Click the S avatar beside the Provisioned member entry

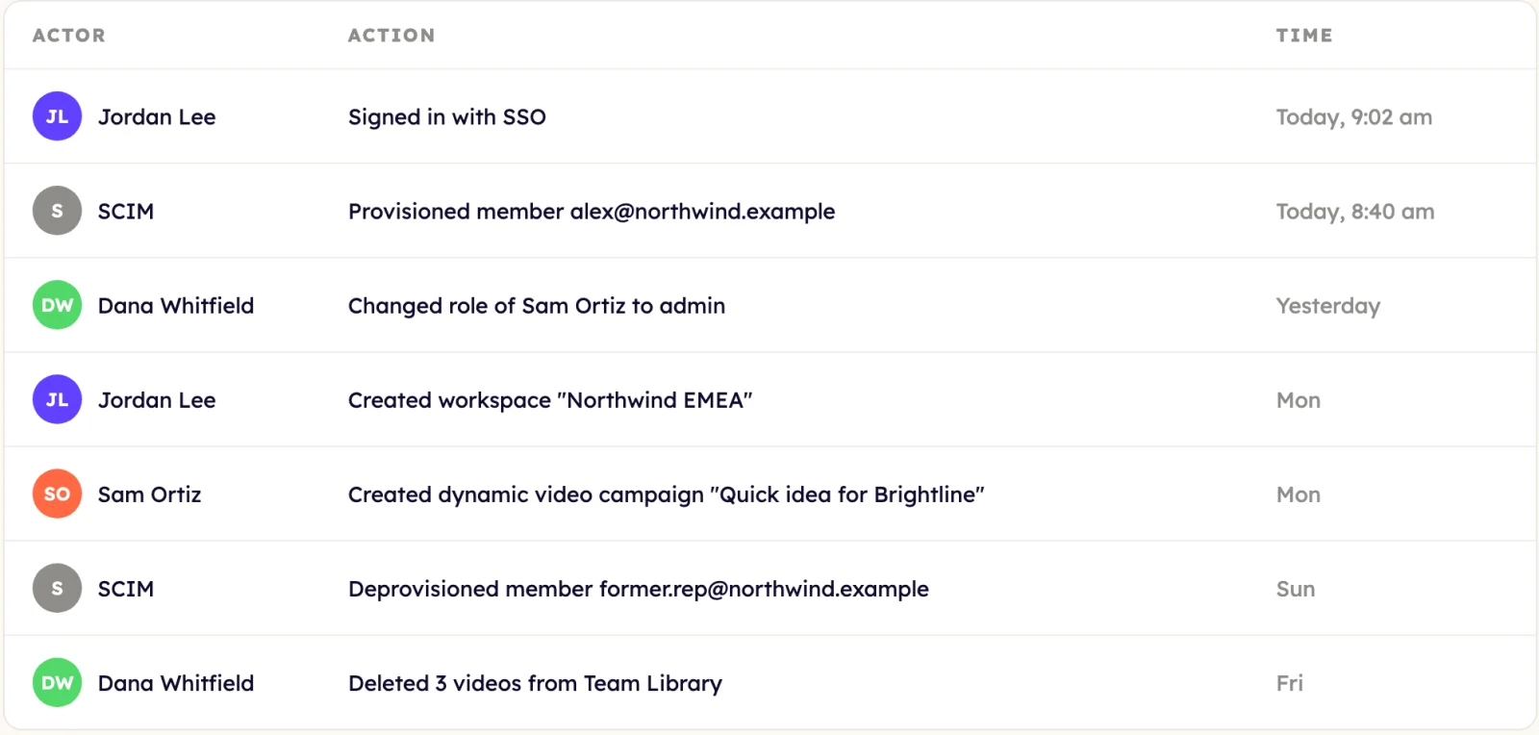pos(57,211)
